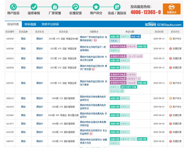This screenshot has width=196, height=148.
Task: Open the image icon in complaint 1429249 description
Action: click(95, 40)
